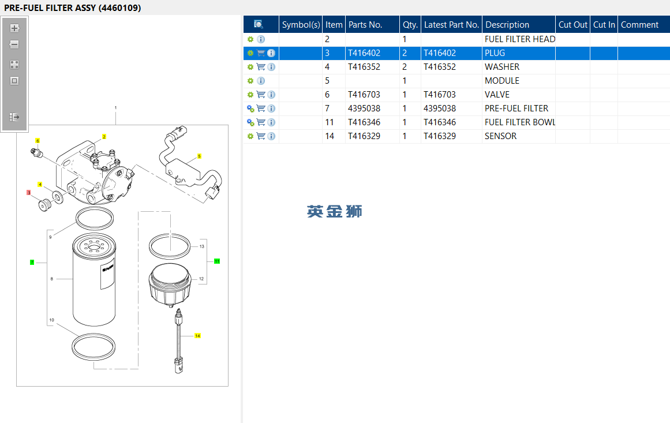Select green callout 11 in diagram
This screenshot has width=670, height=423.
coord(217,261)
